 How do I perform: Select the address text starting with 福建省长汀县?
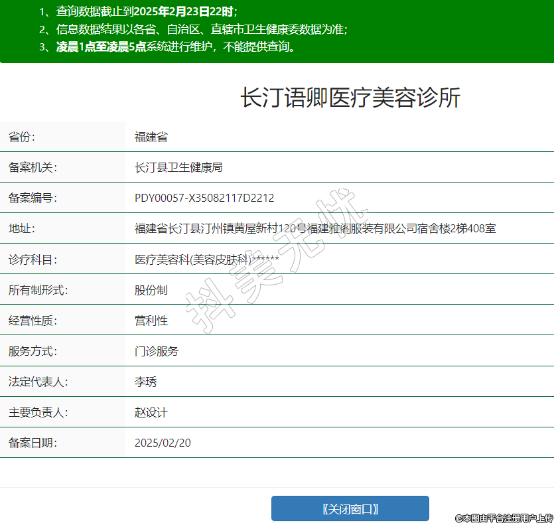(315, 228)
